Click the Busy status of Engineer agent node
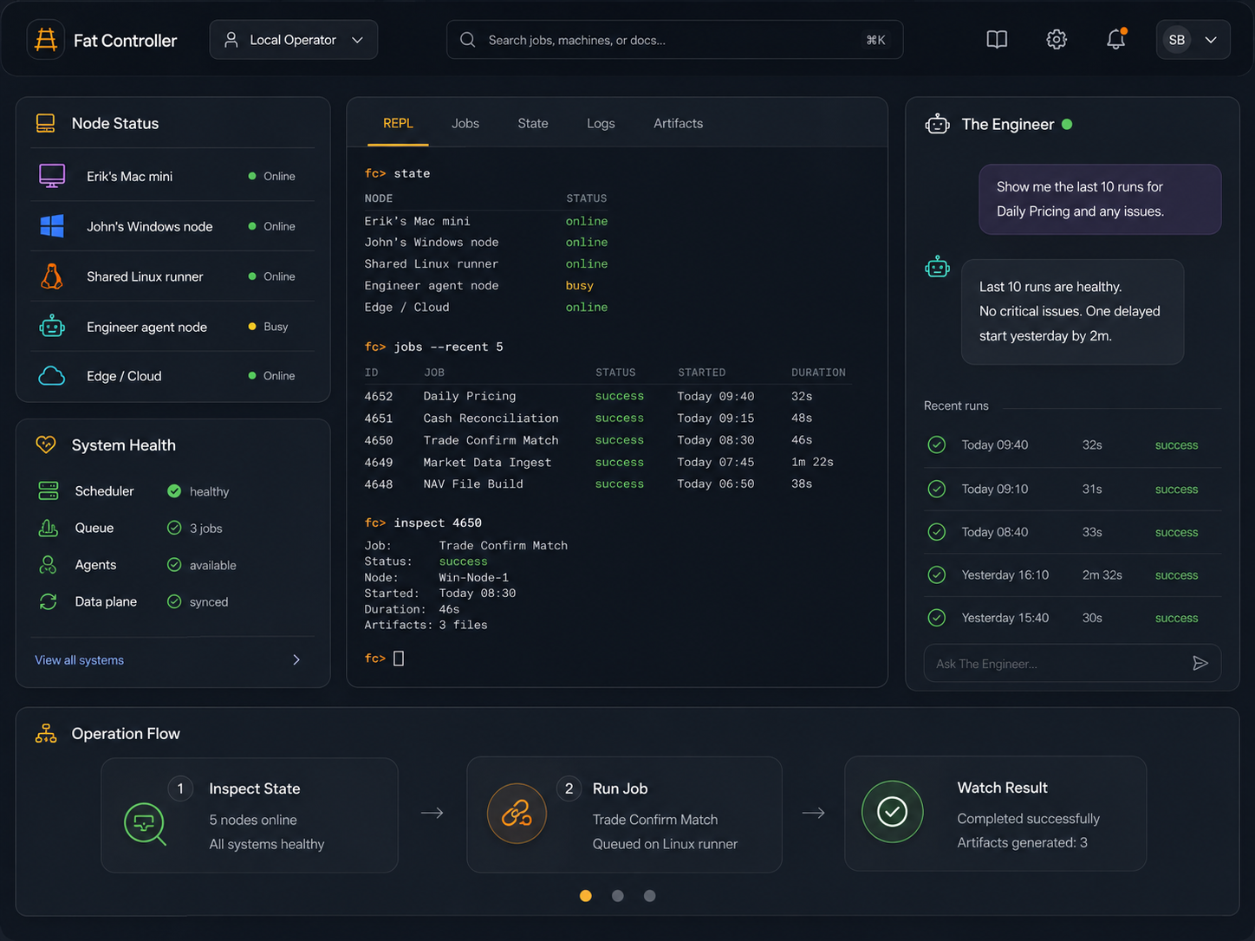This screenshot has width=1255, height=941. [268, 327]
